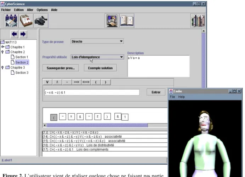Click the jLabel1 status bar text
The image size is (245, 177).
tap(7, 160)
